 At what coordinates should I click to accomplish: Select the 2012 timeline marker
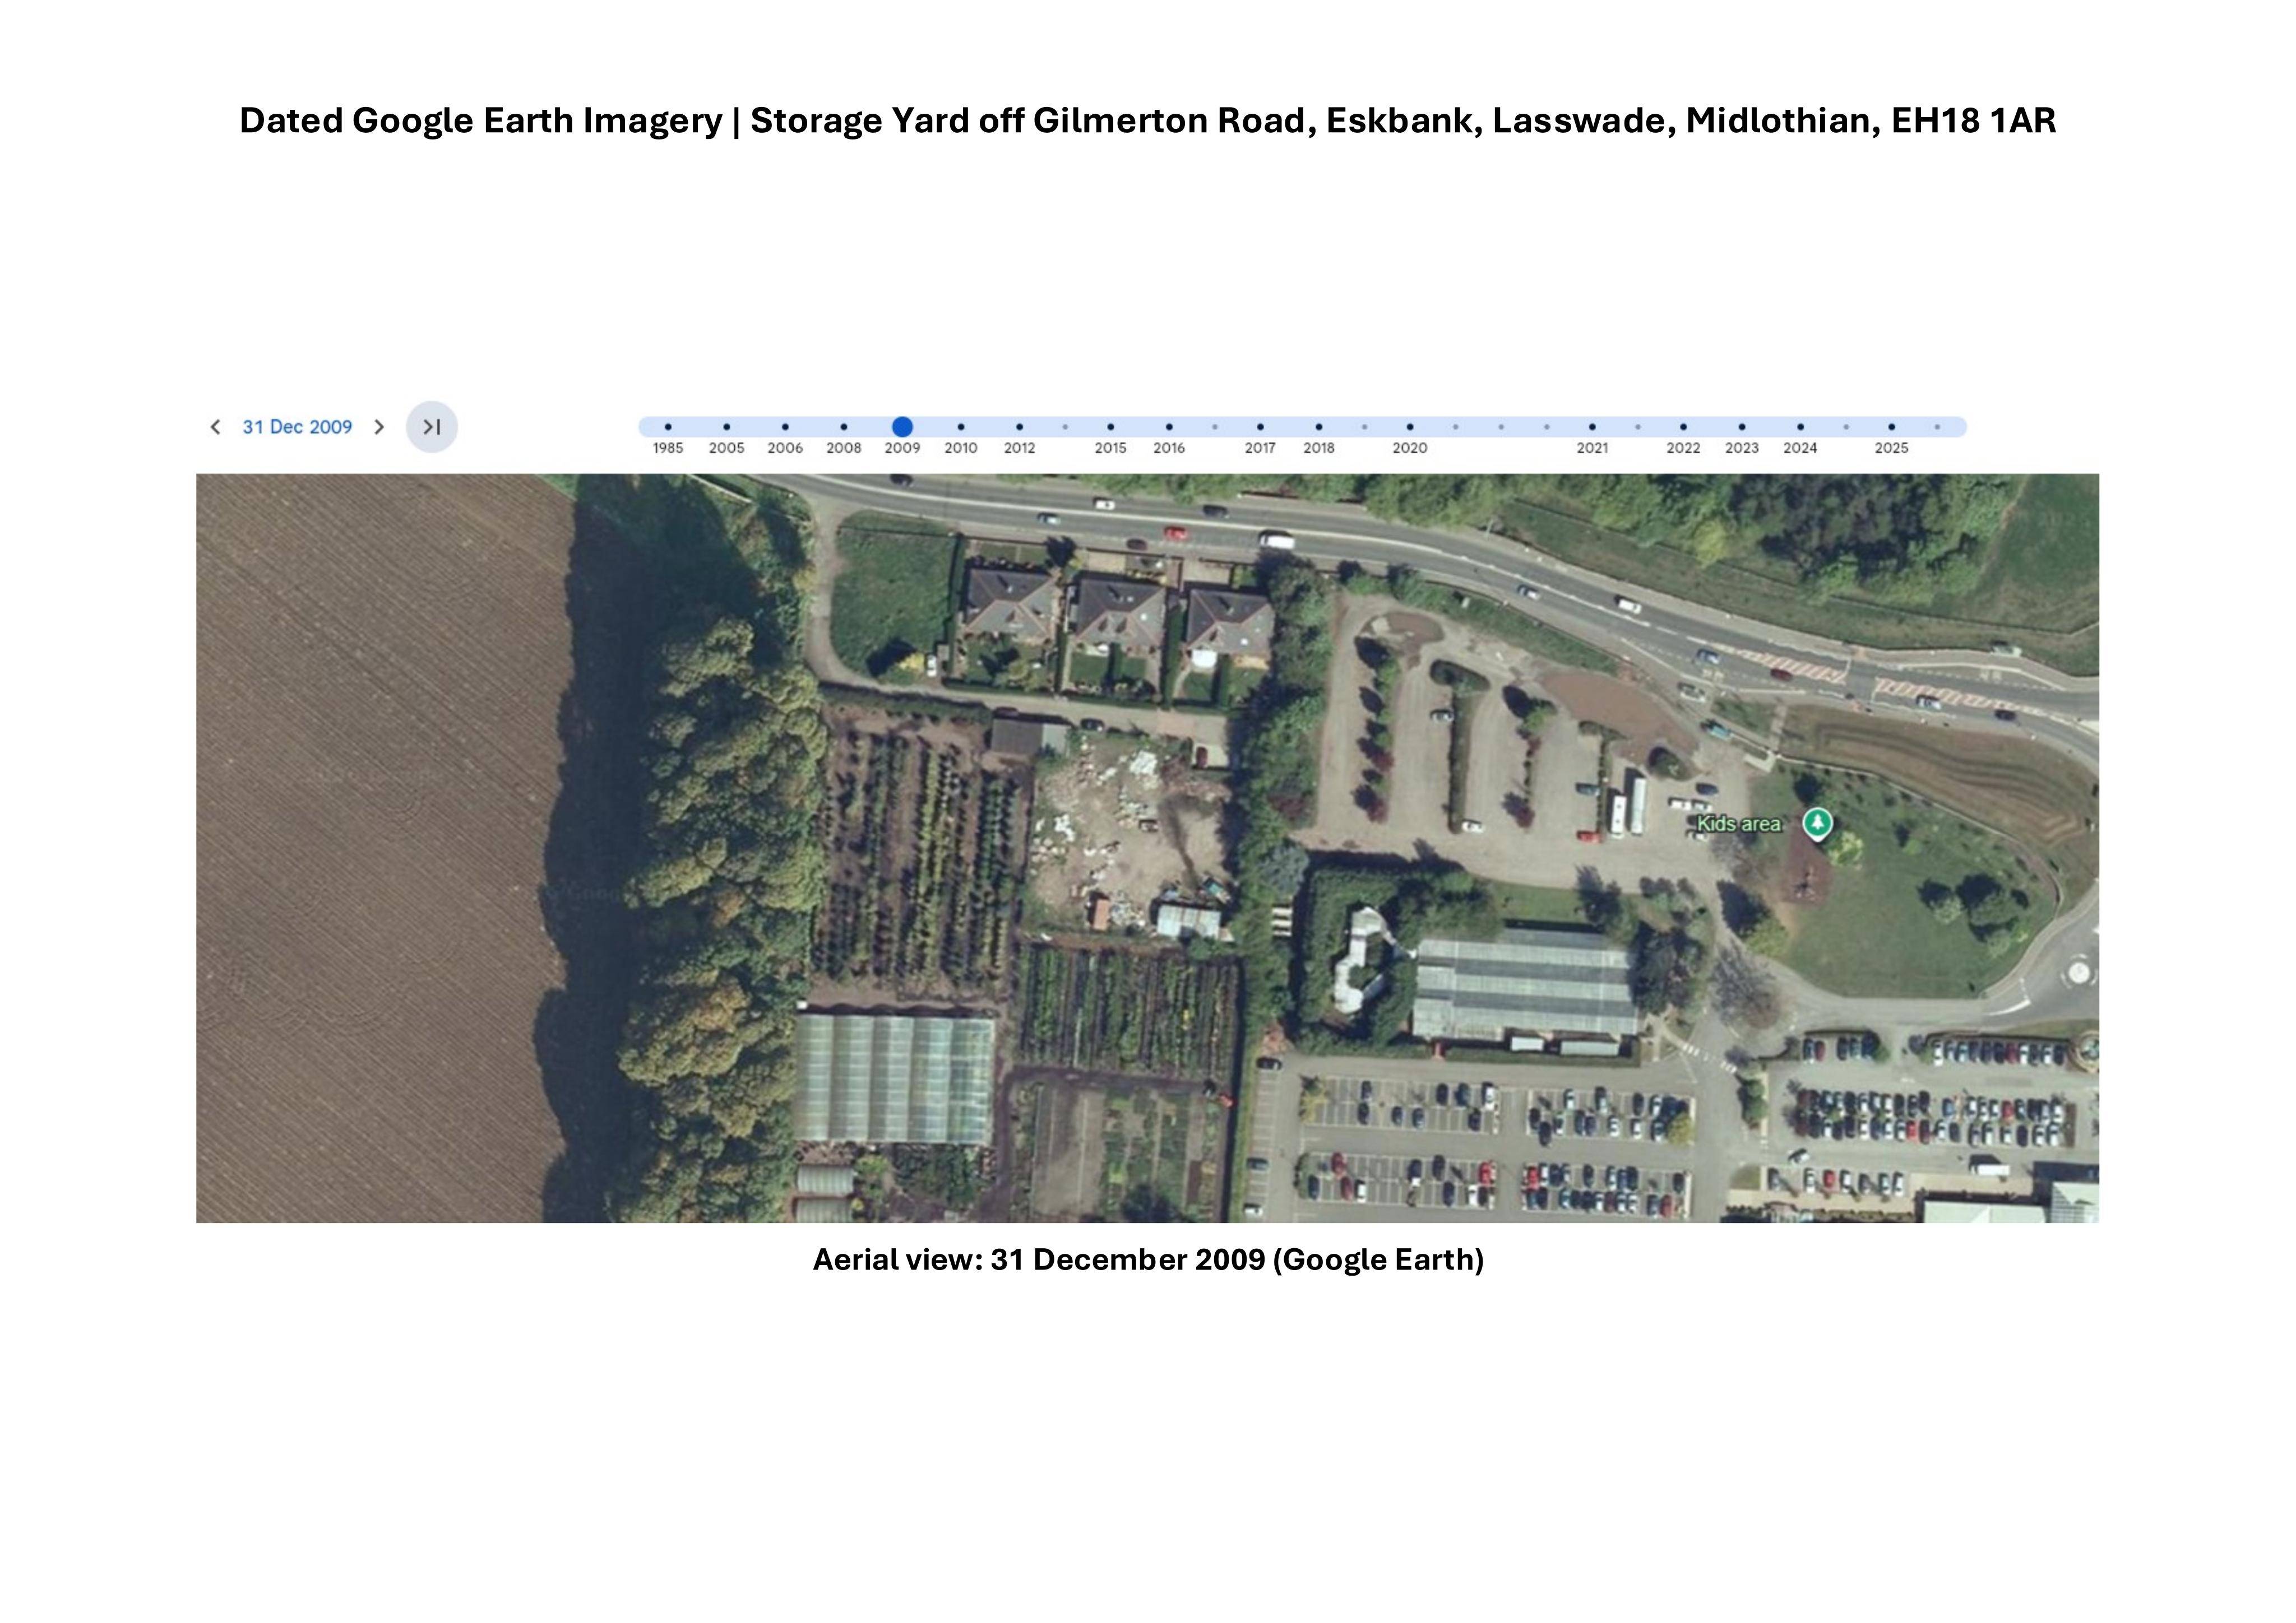click(x=1020, y=427)
